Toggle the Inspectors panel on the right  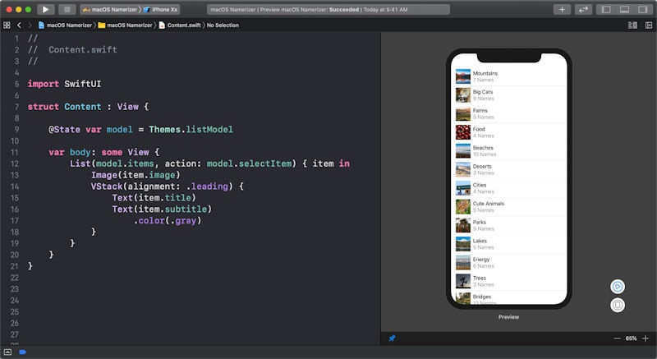click(x=642, y=10)
